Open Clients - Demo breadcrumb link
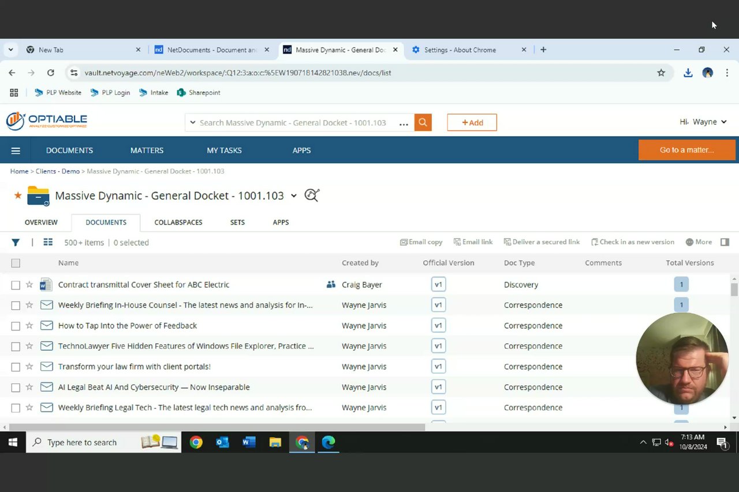 [58, 171]
